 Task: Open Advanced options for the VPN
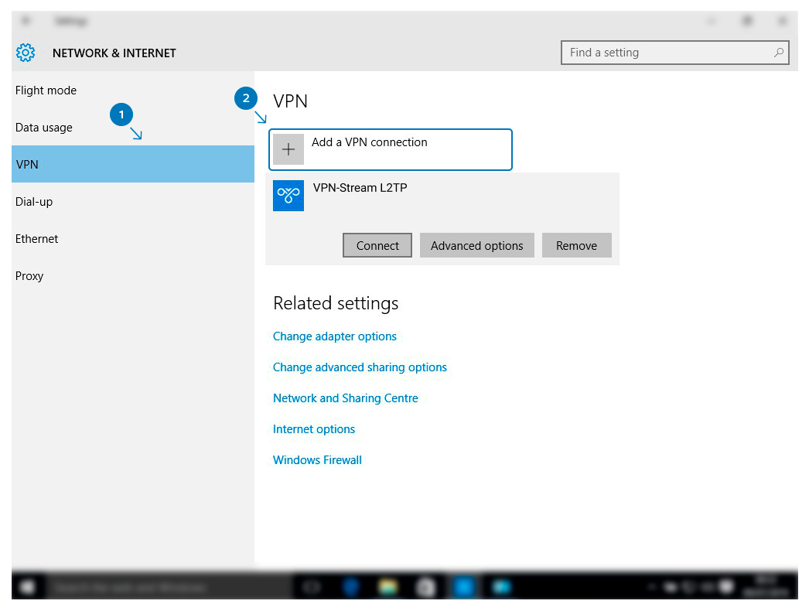pyautogui.click(x=476, y=245)
